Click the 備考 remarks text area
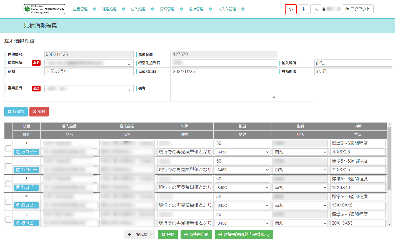The width and height of the screenshot is (395, 241). pyautogui.click(x=223, y=88)
